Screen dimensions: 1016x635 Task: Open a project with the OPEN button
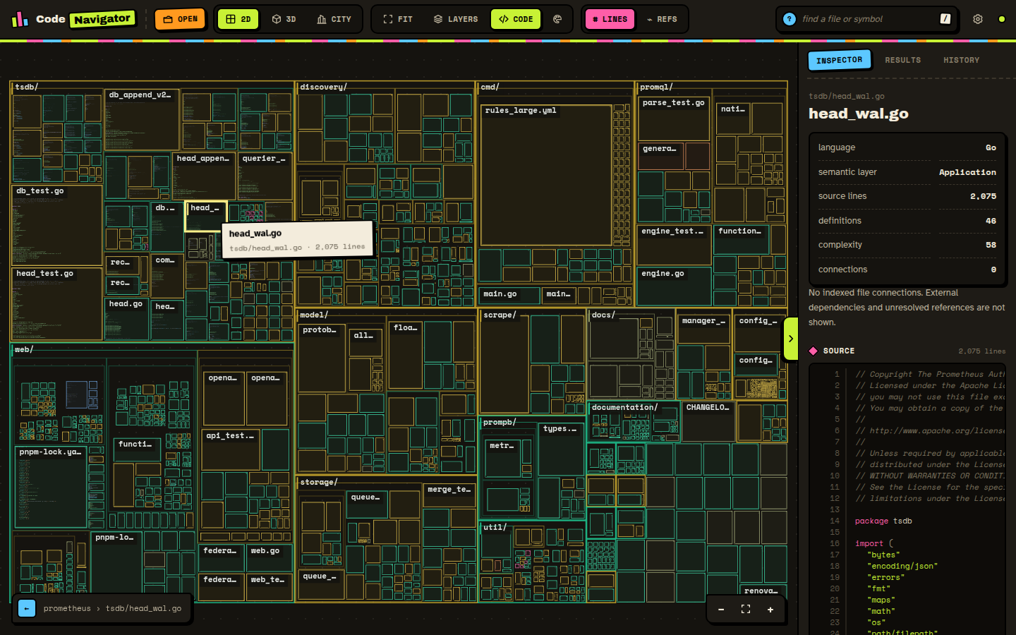click(180, 19)
